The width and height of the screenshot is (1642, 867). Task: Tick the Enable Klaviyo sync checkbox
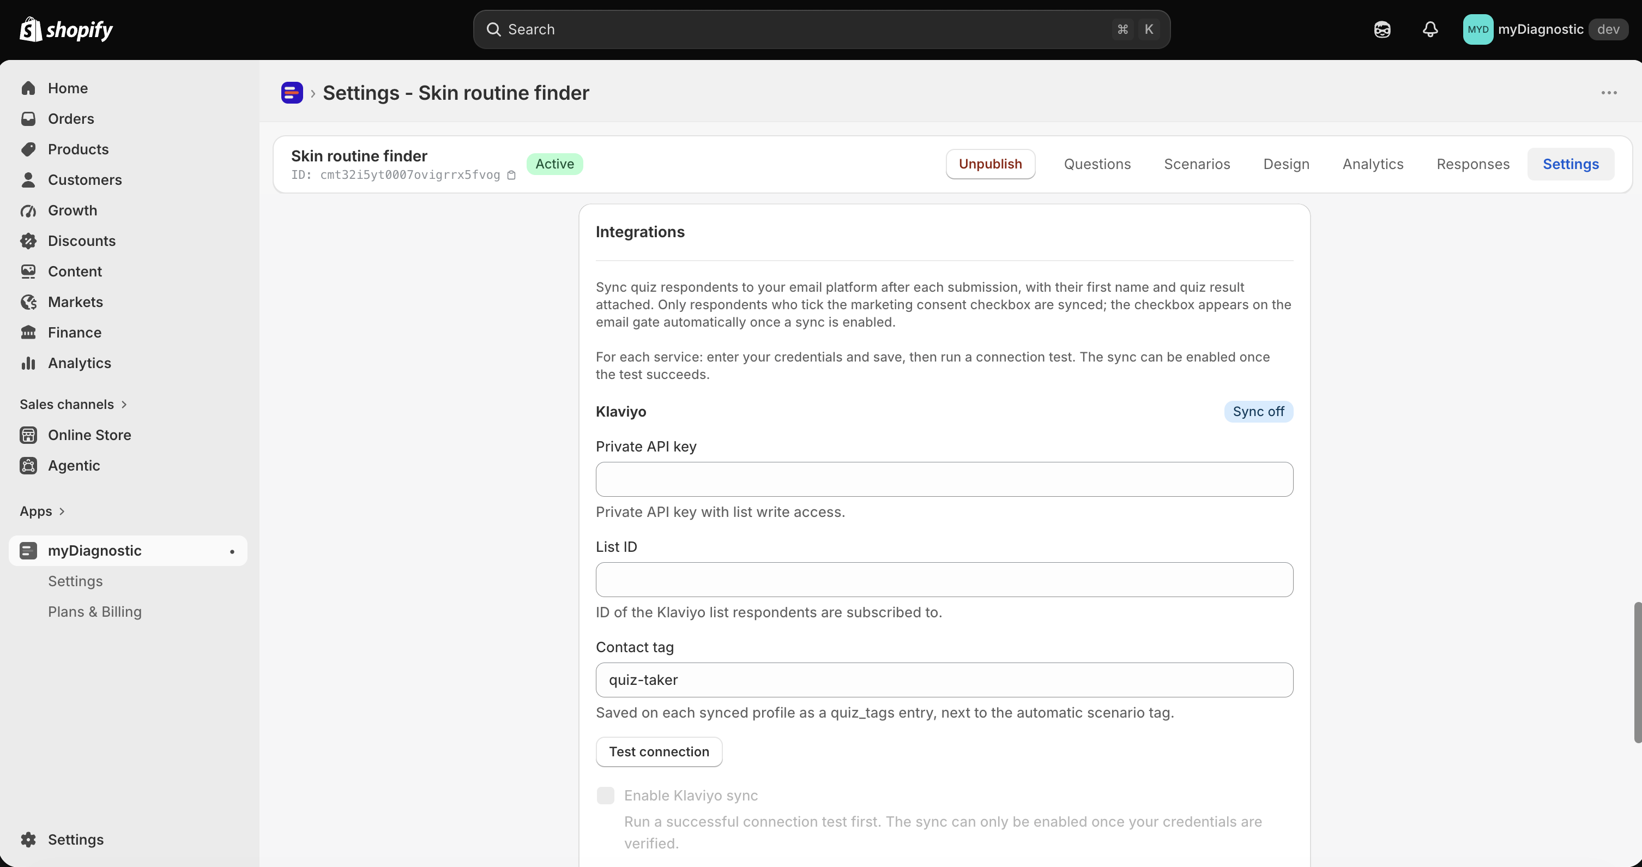[606, 796]
